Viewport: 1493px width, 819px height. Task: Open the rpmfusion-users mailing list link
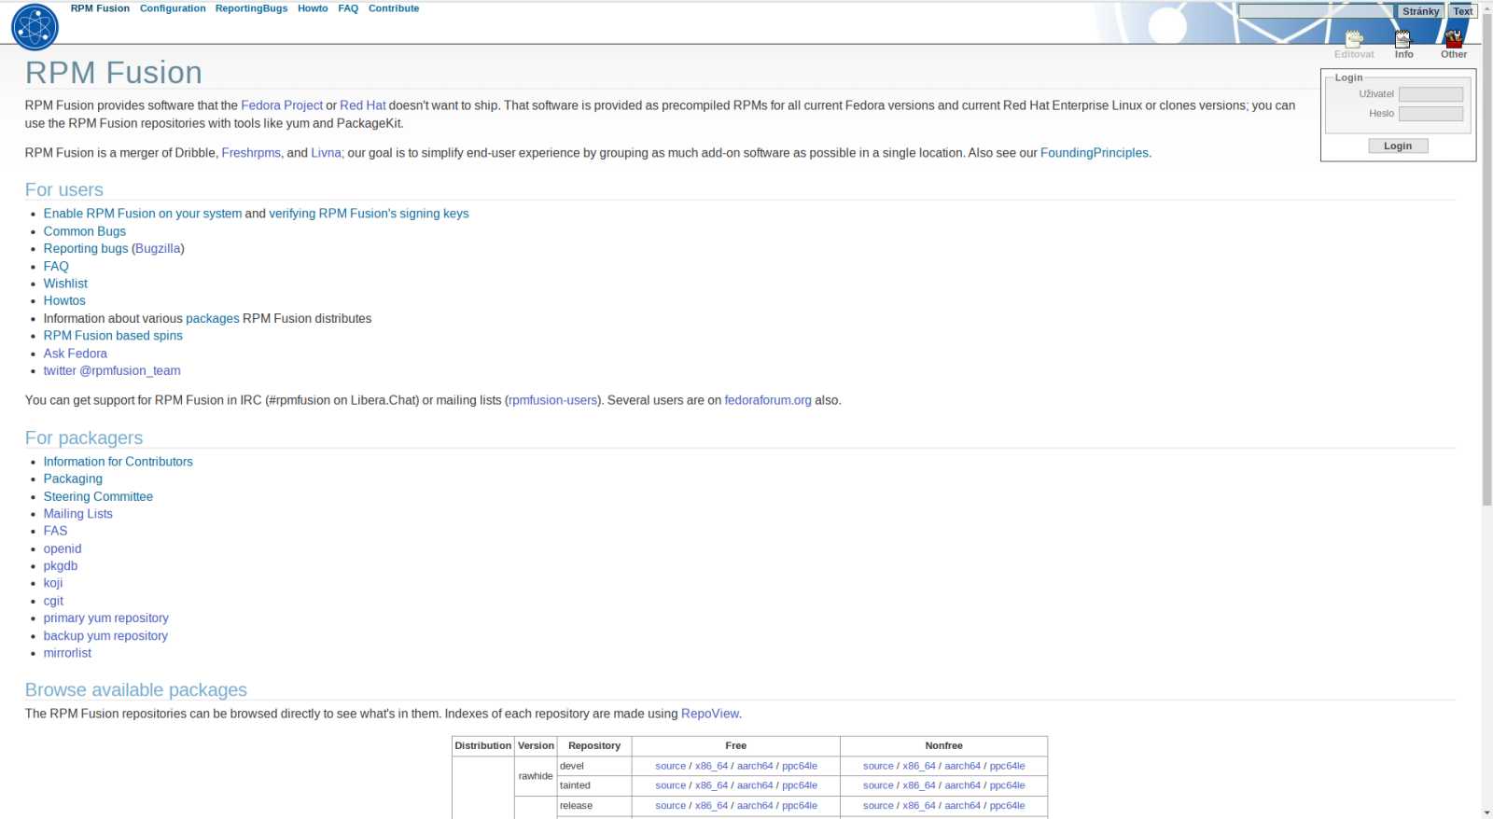pos(553,400)
